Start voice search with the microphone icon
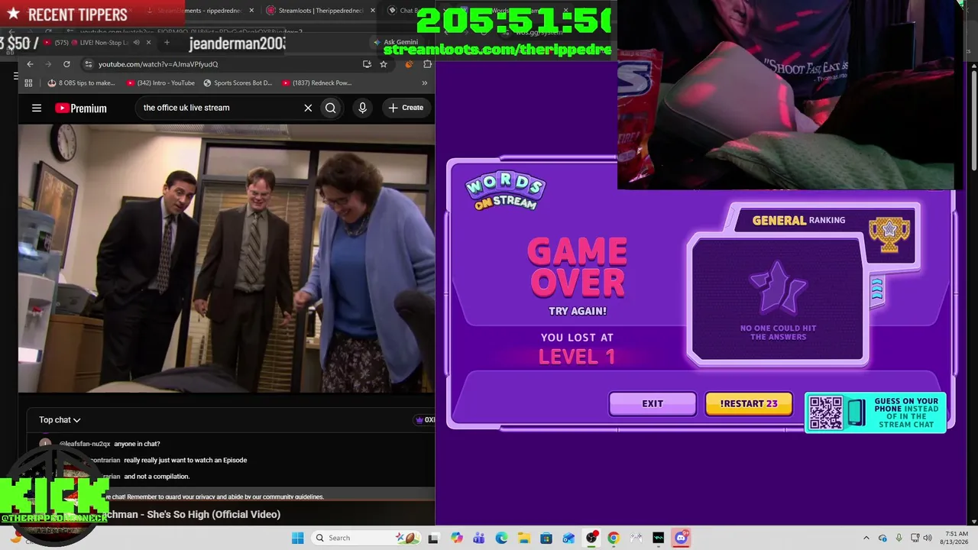This screenshot has width=978, height=550. click(x=363, y=108)
